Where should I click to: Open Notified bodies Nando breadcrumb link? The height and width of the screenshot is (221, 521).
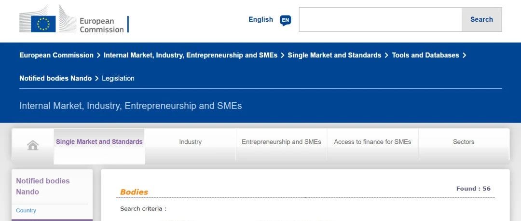pos(55,78)
